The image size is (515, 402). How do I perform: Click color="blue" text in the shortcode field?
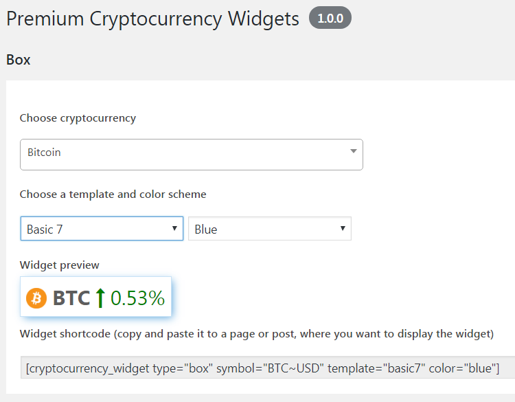click(x=463, y=369)
